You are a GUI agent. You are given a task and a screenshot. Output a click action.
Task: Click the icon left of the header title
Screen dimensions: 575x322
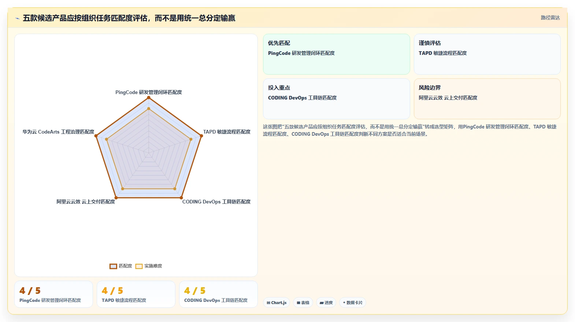[x=17, y=18]
